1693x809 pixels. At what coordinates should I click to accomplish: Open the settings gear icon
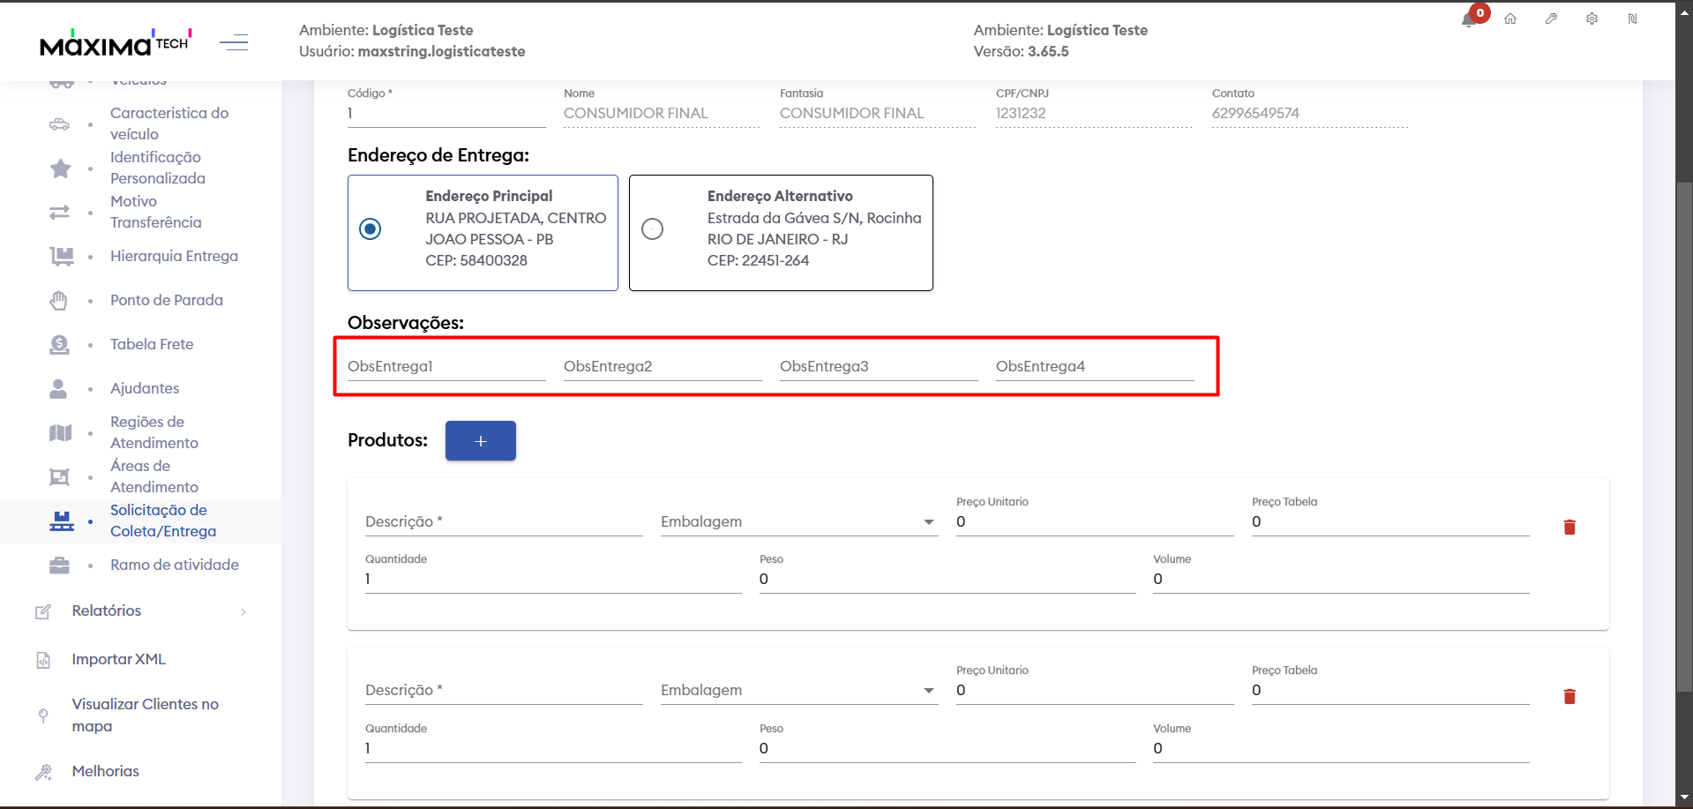click(x=1592, y=19)
